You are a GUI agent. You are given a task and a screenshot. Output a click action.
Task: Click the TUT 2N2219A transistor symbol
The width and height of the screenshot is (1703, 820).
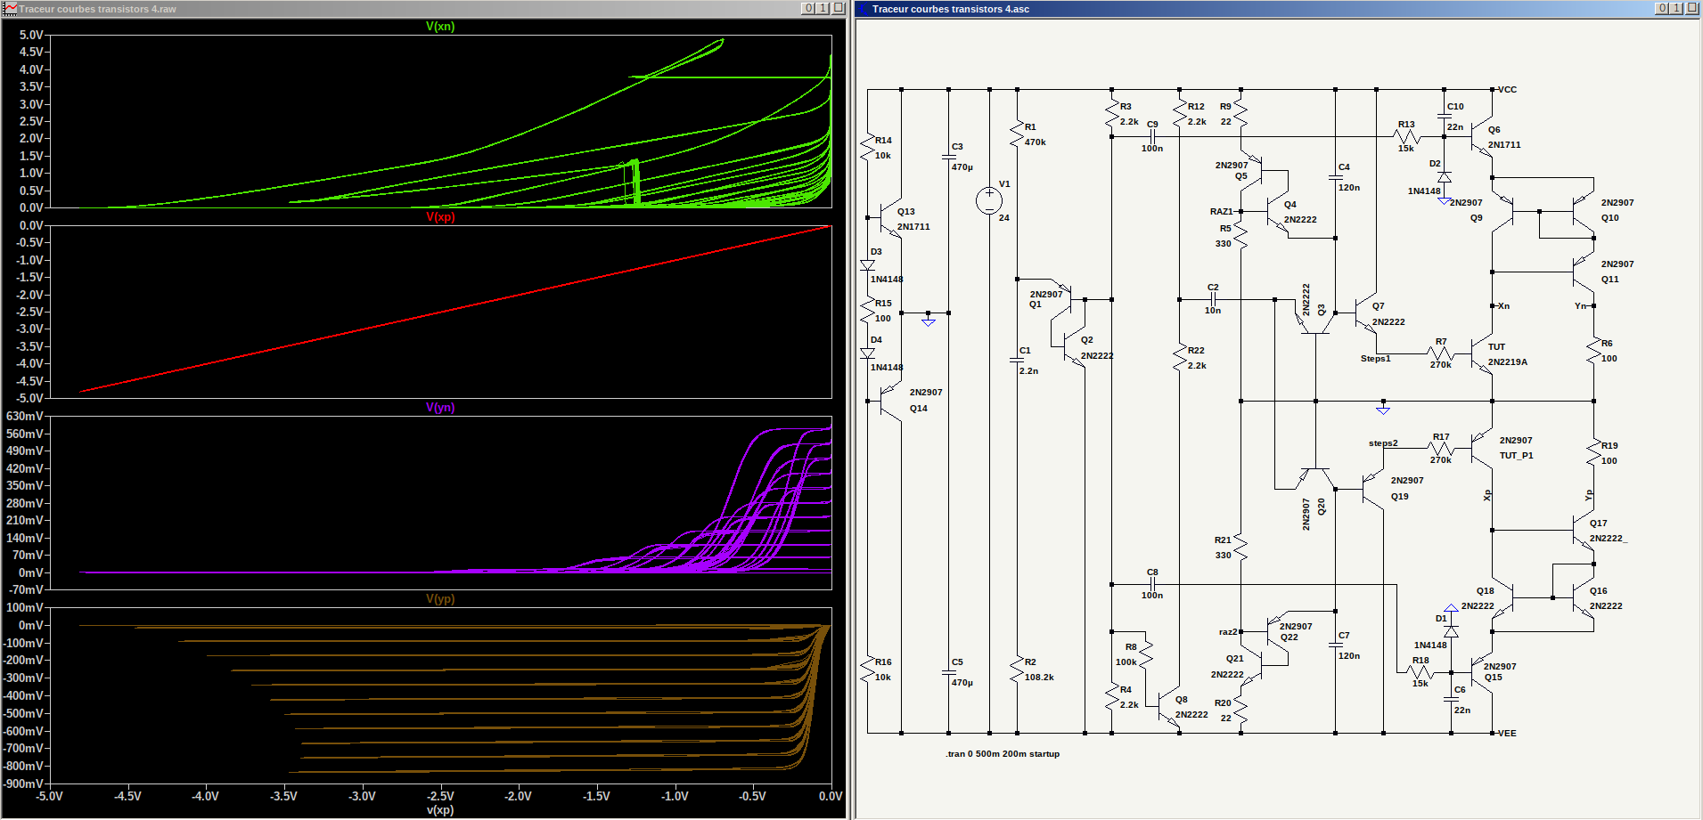1483,354
